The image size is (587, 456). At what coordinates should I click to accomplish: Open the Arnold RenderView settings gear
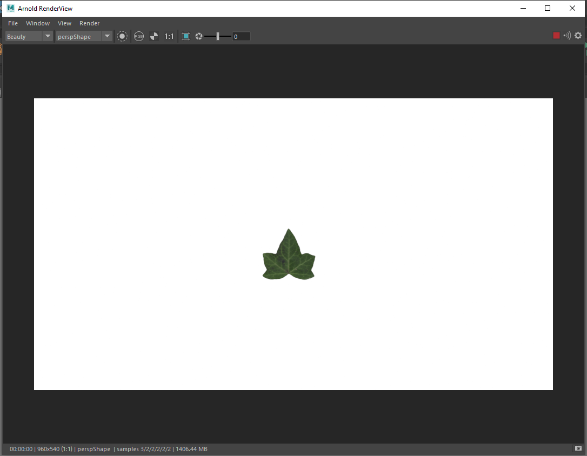(578, 35)
